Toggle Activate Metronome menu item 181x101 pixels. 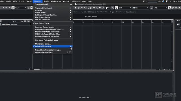53,46
